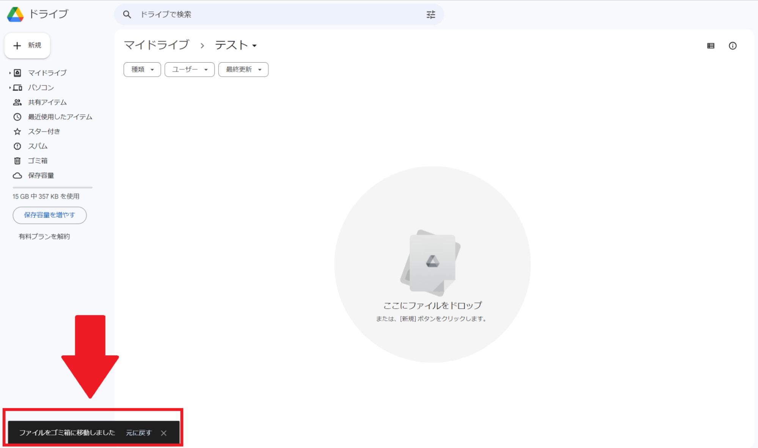Open スパム spam section
Image resolution: width=758 pixels, height=448 pixels.
pos(38,146)
